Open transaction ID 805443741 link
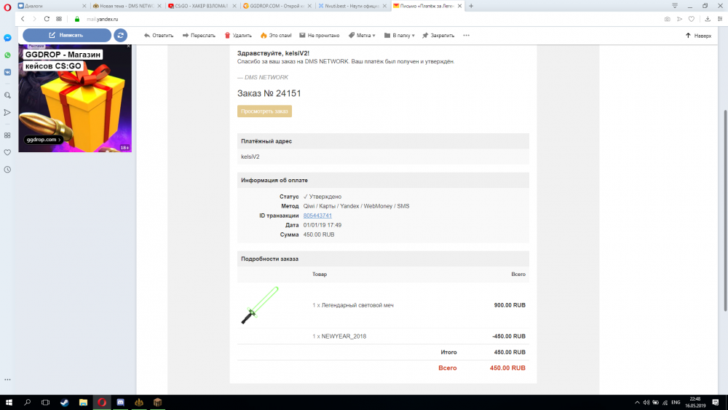Image resolution: width=728 pixels, height=410 pixels. pyautogui.click(x=317, y=216)
